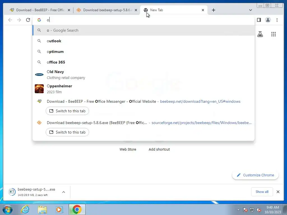Click the SourceForge diamond favicon in suggestions
This screenshot has width=287, height=215.
point(39,123)
